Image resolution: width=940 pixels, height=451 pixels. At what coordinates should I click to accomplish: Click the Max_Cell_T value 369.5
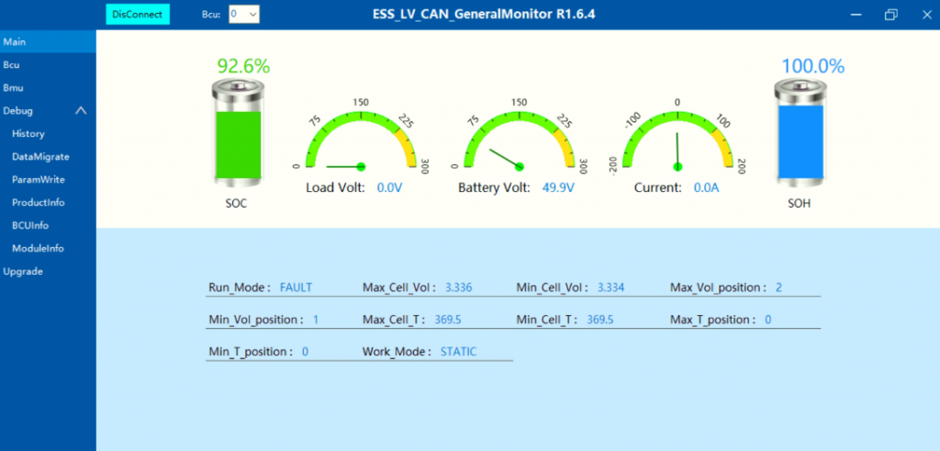448,320
